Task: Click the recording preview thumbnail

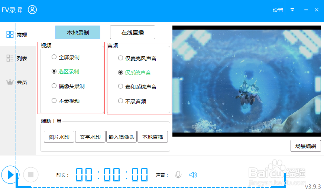Action: [247, 81]
